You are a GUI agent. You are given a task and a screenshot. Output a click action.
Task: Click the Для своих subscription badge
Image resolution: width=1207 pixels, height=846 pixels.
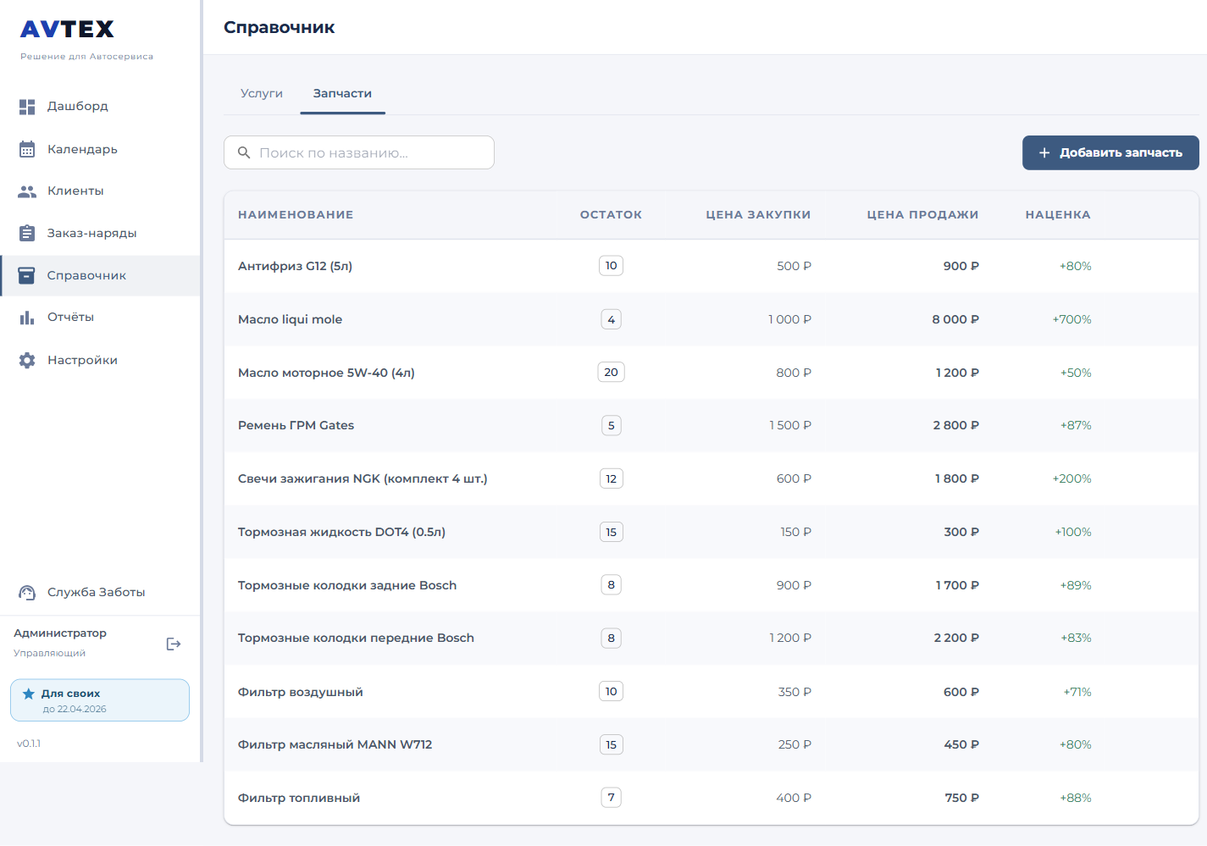(x=100, y=700)
